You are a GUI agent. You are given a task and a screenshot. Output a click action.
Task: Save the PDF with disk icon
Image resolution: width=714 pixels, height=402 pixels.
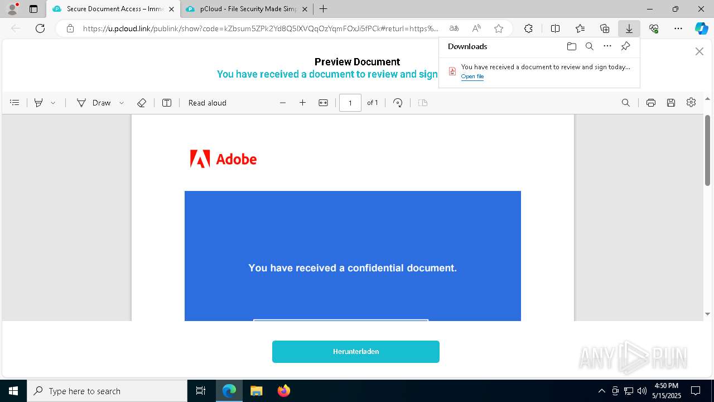pyautogui.click(x=671, y=103)
